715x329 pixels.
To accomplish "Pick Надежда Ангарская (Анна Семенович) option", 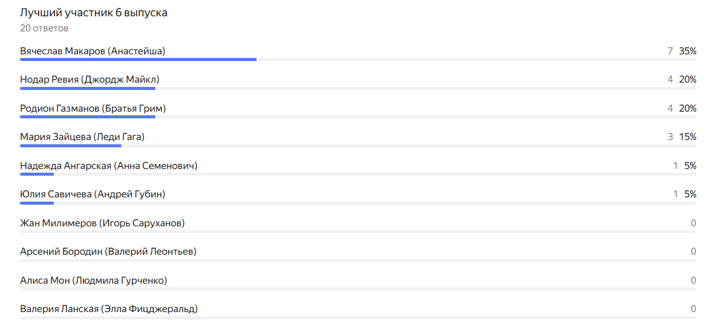I will tap(109, 165).
